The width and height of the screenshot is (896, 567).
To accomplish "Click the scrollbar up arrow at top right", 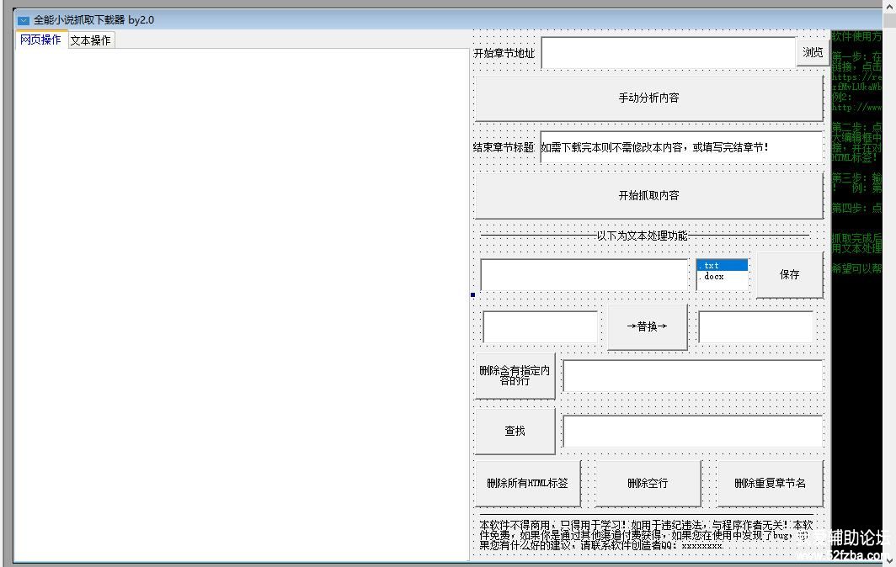I will tap(889, 6).
